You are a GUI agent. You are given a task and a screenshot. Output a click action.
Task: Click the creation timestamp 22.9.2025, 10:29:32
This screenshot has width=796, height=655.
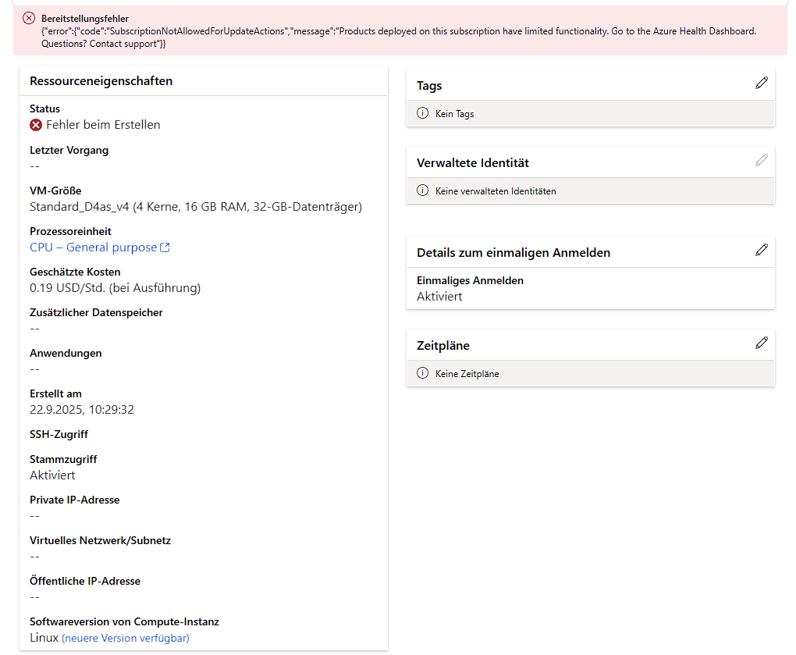coord(82,410)
